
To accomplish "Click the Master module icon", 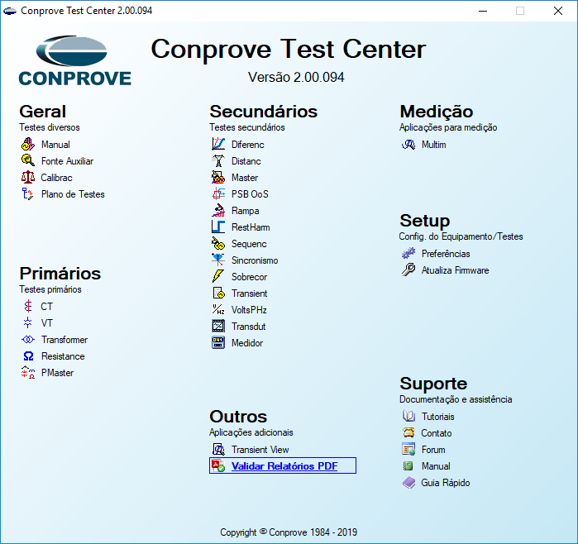I will click(x=218, y=177).
